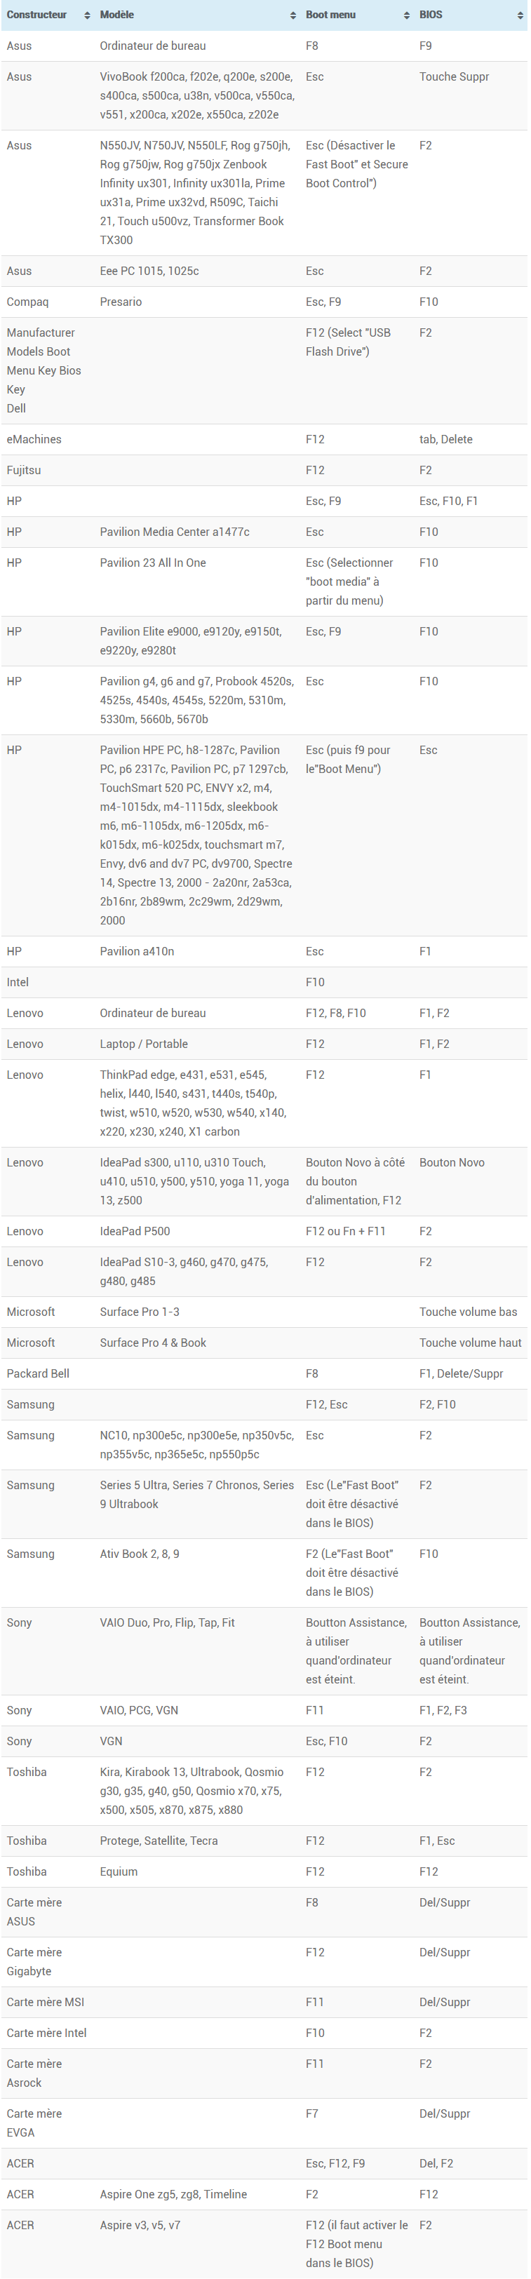The image size is (531, 2279).
Task: Select the eMachines row name
Action: (34, 439)
